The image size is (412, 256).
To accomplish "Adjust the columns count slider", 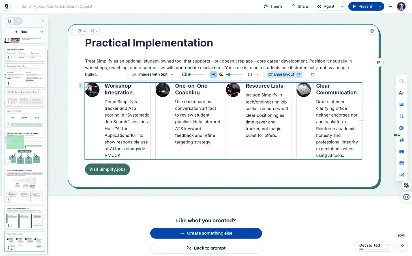I will pyautogui.click(x=194, y=74).
